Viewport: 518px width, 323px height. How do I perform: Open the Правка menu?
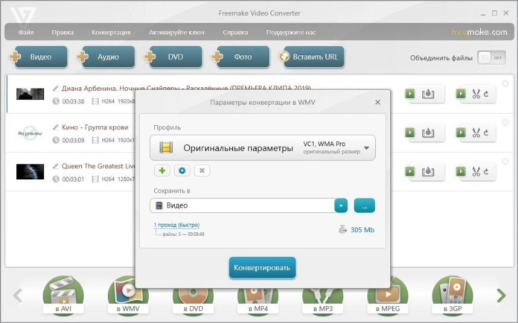point(63,32)
